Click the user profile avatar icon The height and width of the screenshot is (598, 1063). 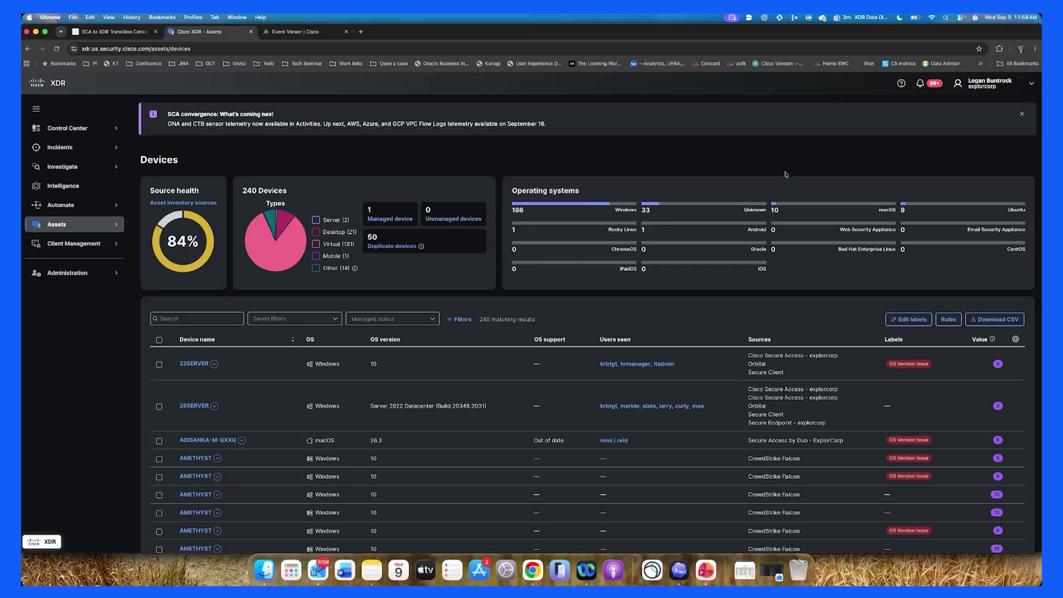click(x=958, y=84)
